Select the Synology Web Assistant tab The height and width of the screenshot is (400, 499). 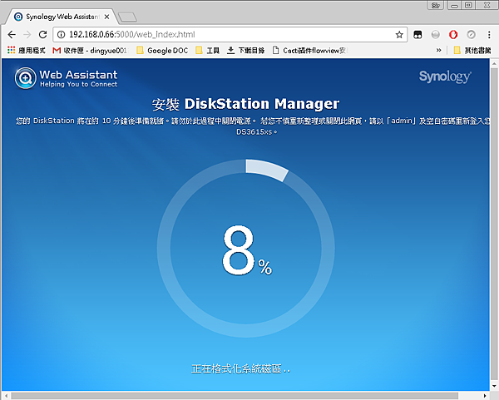(x=61, y=17)
